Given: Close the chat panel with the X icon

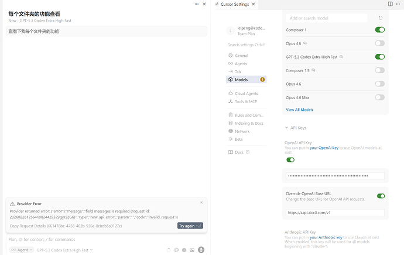Looking at the screenshot, I should coord(204,4).
